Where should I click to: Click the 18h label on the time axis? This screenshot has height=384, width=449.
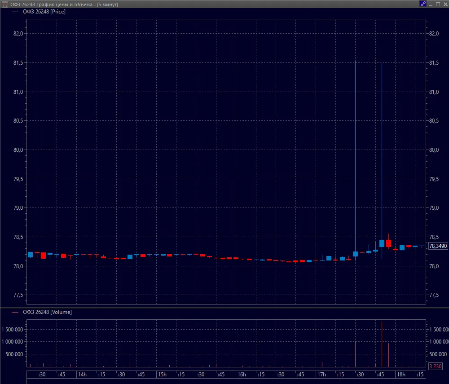coord(401,375)
